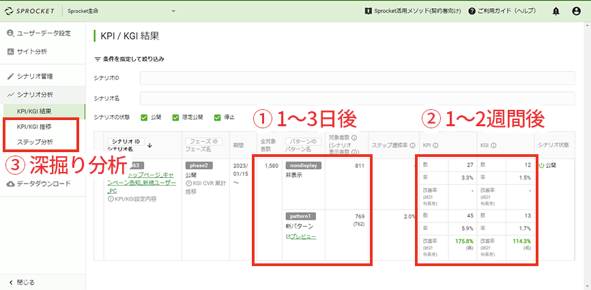Click the 811 target count value

point(360,166)
